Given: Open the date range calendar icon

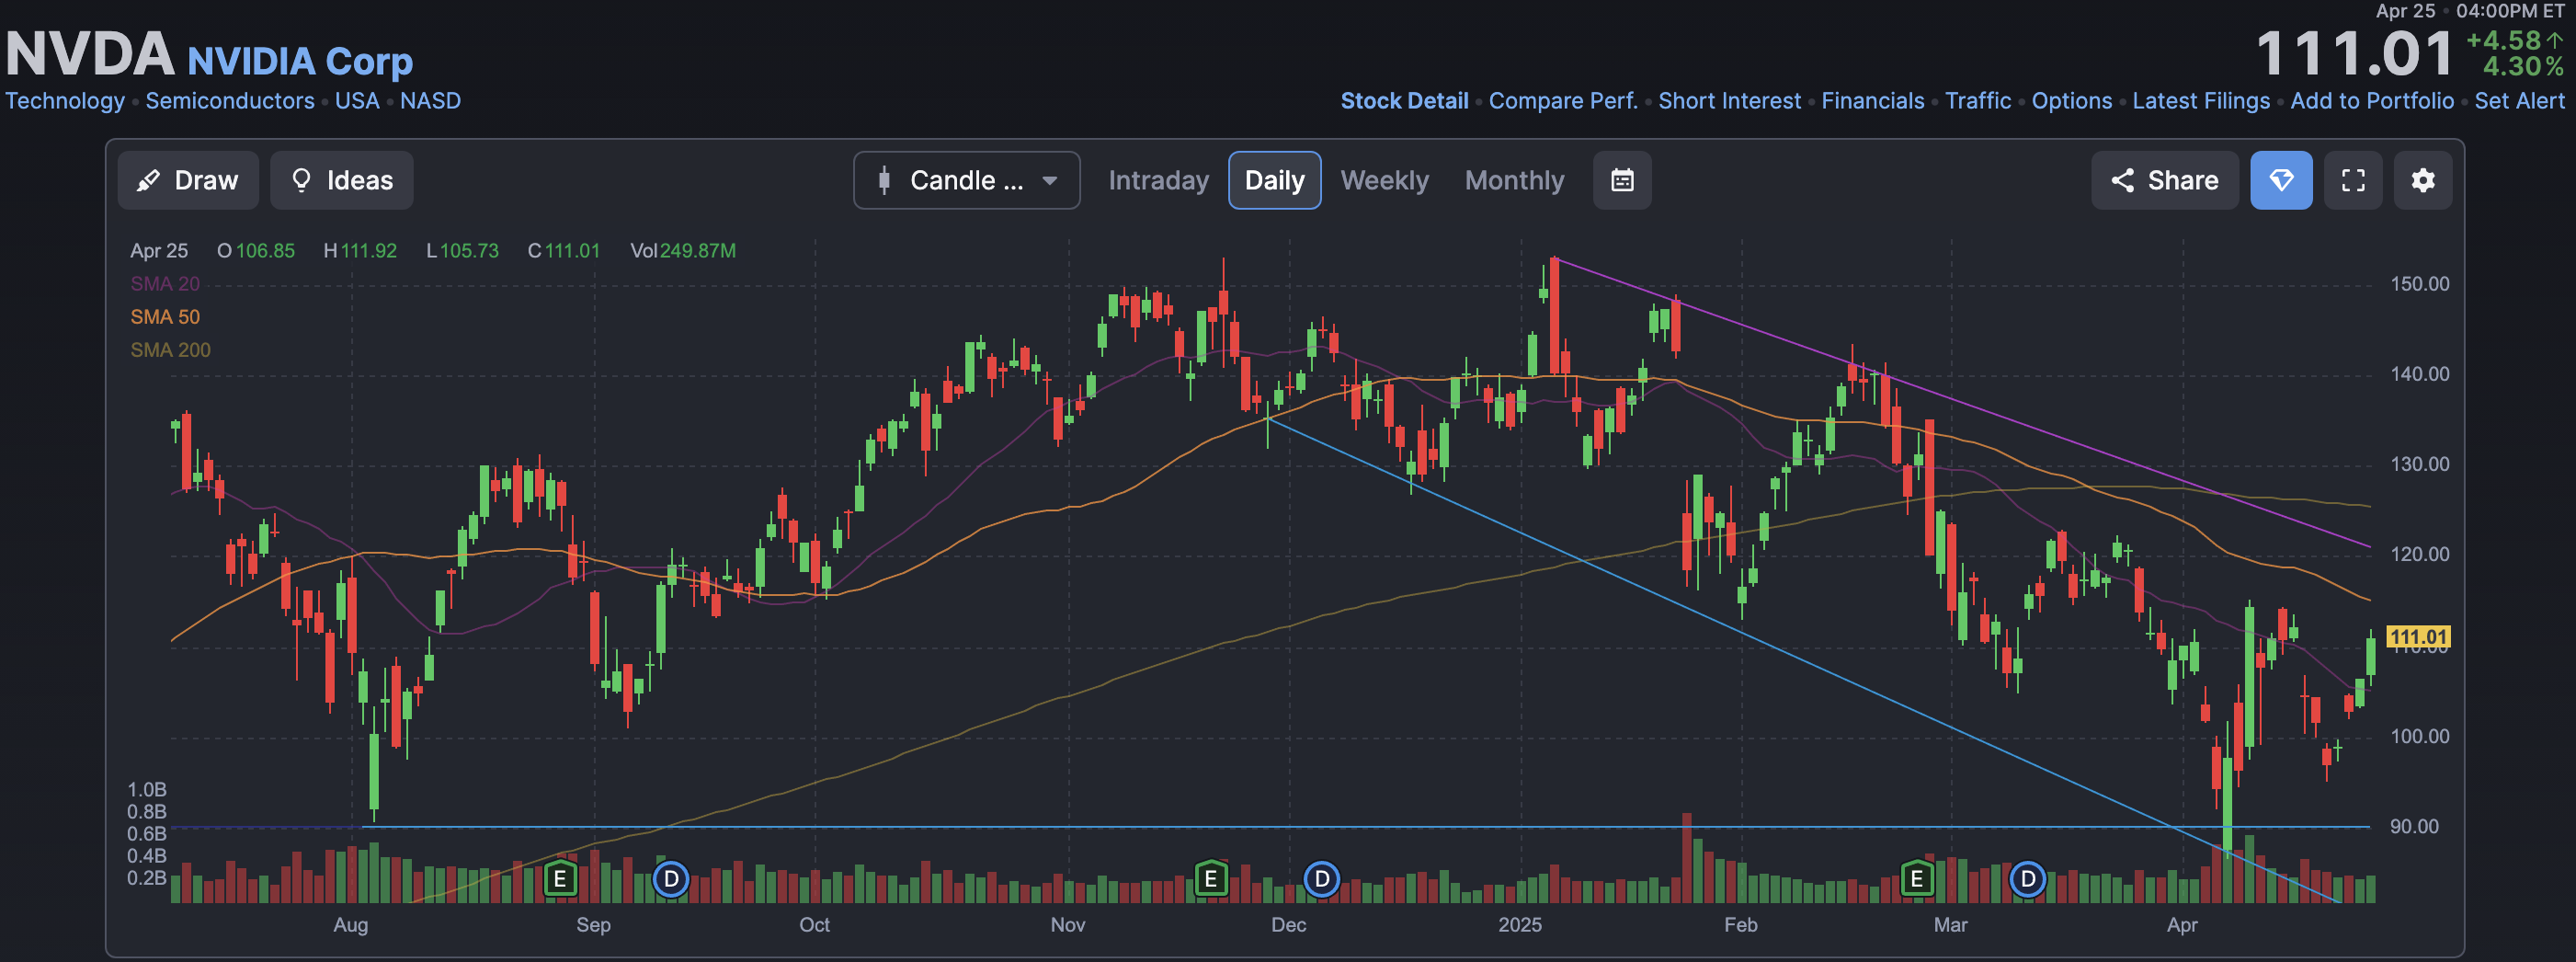Looking at the screenshot, I should coord(1621,180).
